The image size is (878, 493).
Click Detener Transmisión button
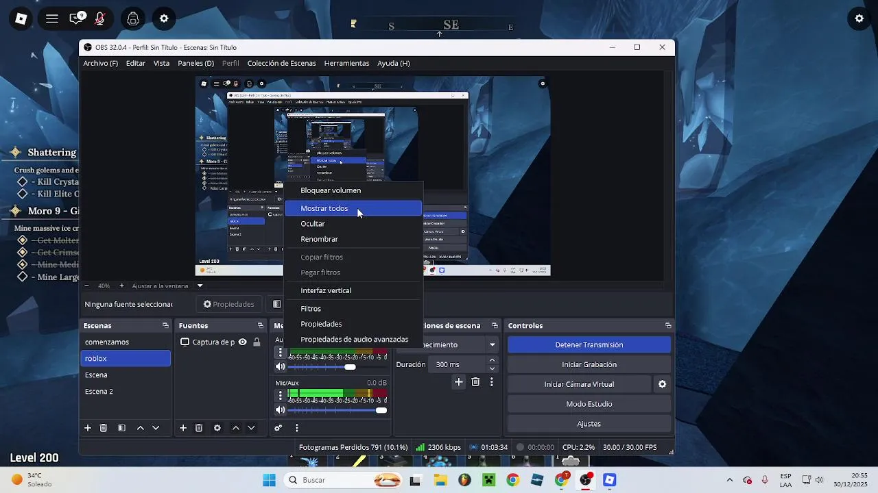coord(589,345)
